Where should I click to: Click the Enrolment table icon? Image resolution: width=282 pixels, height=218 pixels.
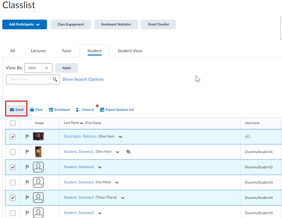[x=51, y=110]
